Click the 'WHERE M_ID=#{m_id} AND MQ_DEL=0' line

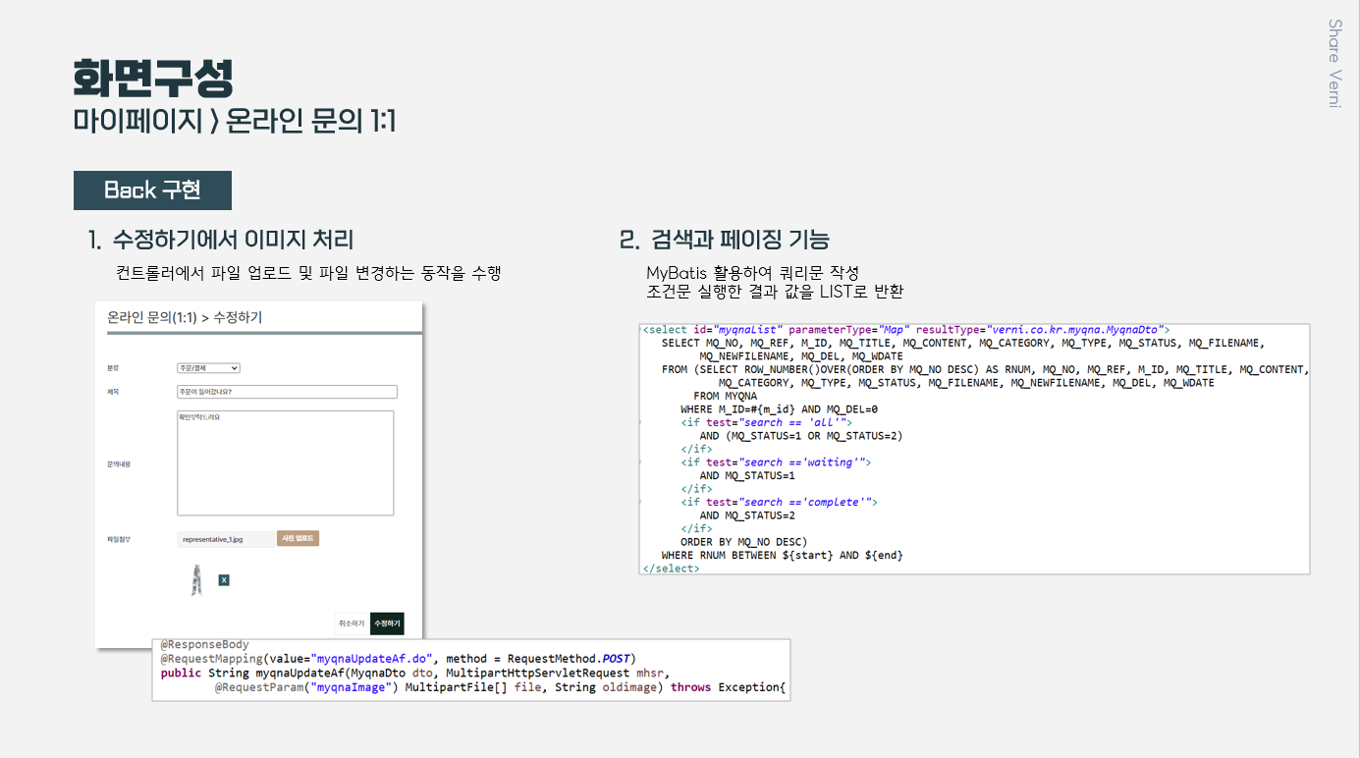click(779, 409)
